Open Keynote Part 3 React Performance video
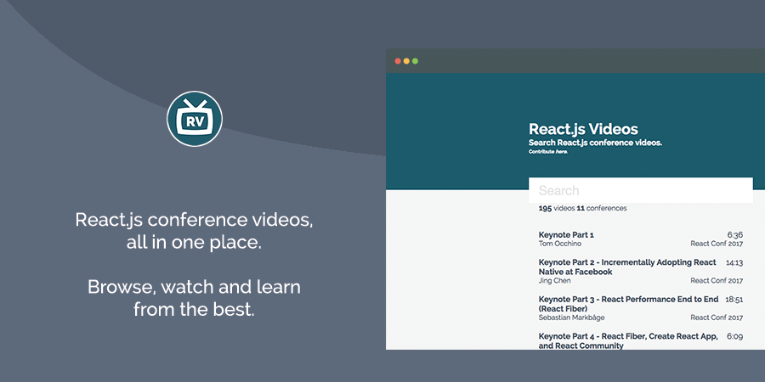The image size is (765, 382). [x=628, y=304]
